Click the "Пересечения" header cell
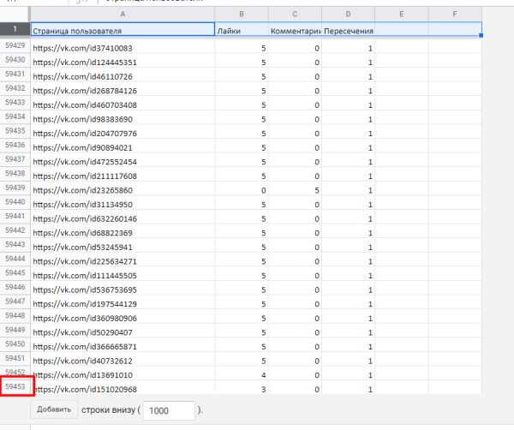Screen dimensions: 514x430 click(x=348, y=30)
